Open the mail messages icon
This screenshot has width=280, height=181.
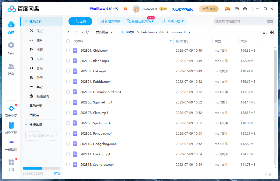[x=237, y=9]
